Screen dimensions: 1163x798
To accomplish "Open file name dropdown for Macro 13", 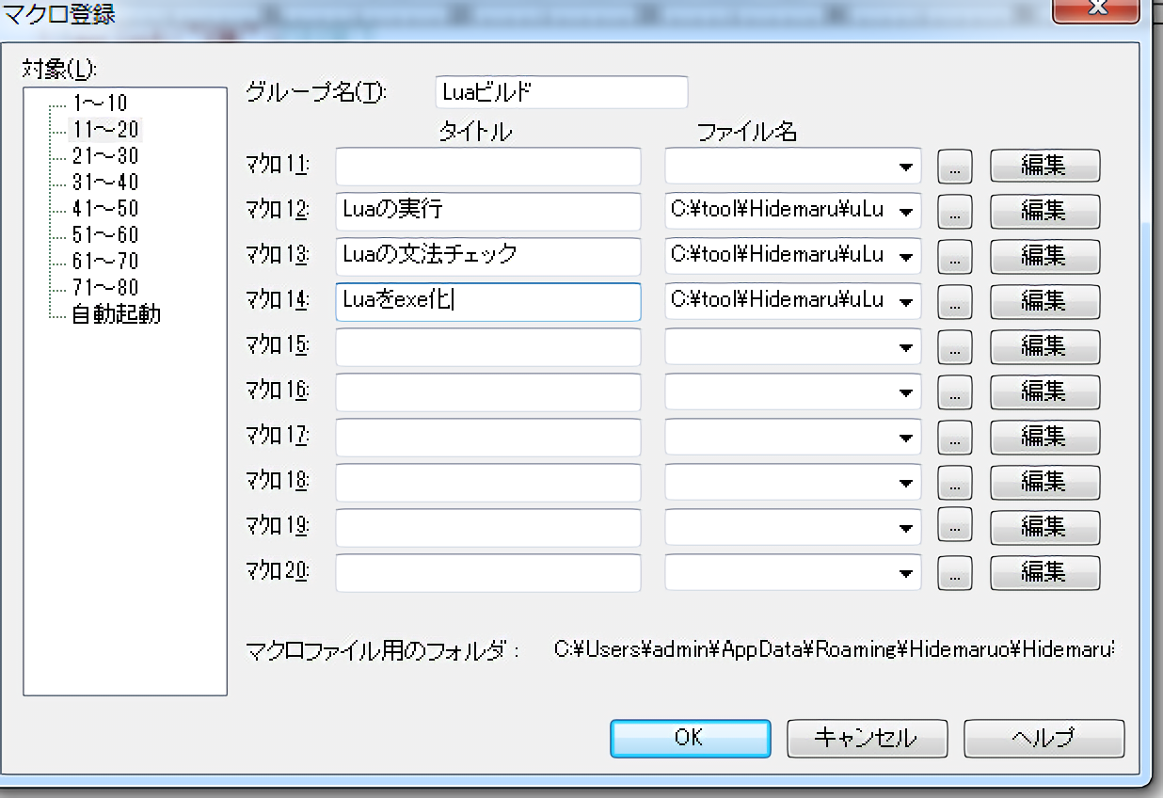I will pos(905,257).
